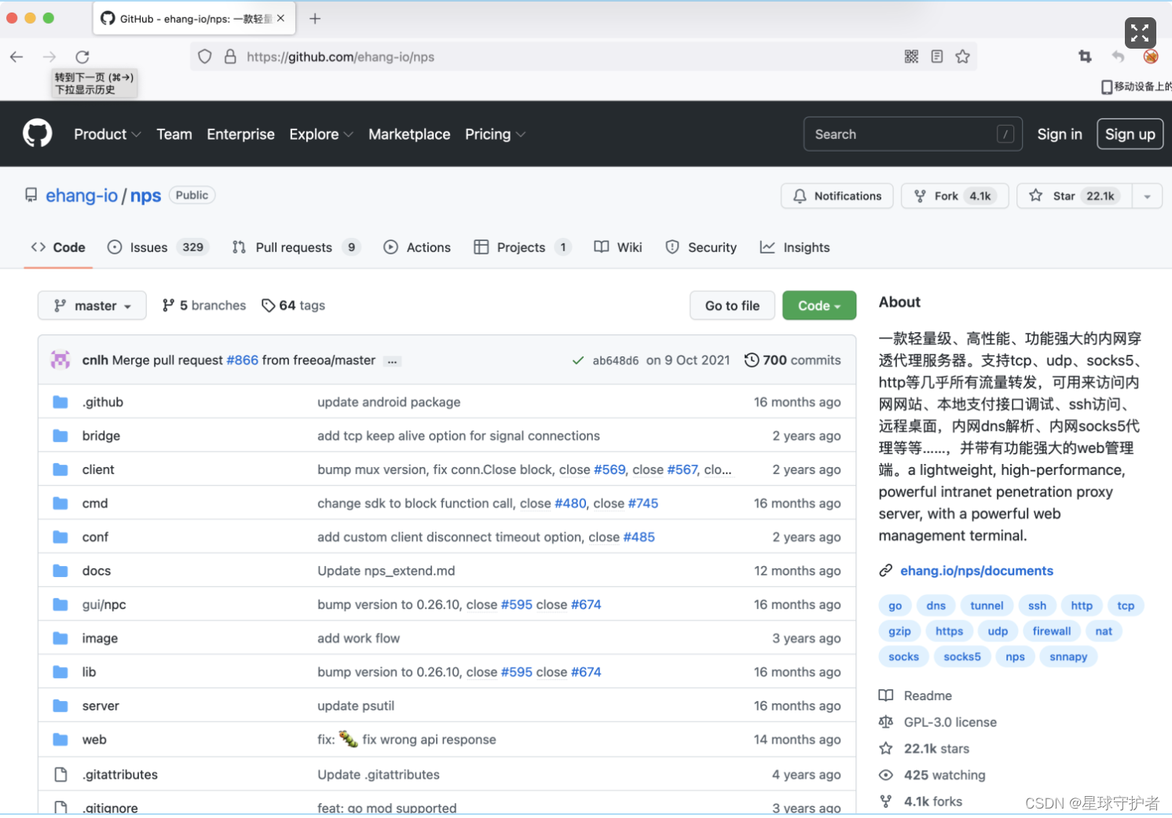Image resolution: width=1172 pixels, height=818 pixels.
Task: Click the shield tracking protection icon
Action: pos(204,57)
